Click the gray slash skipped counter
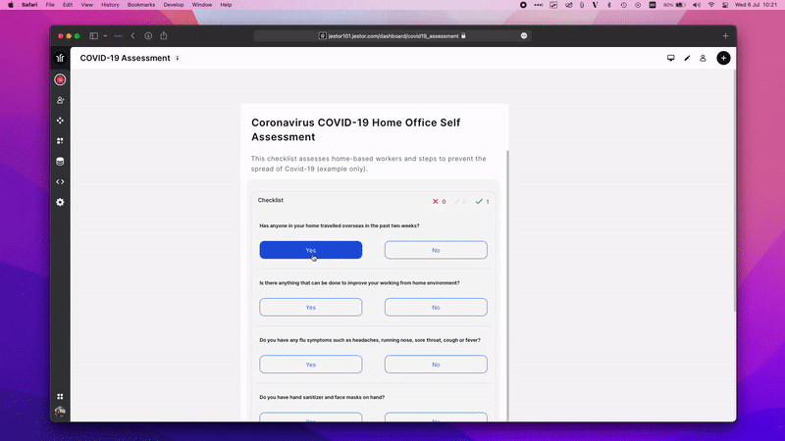 click(x=460, y=202)
